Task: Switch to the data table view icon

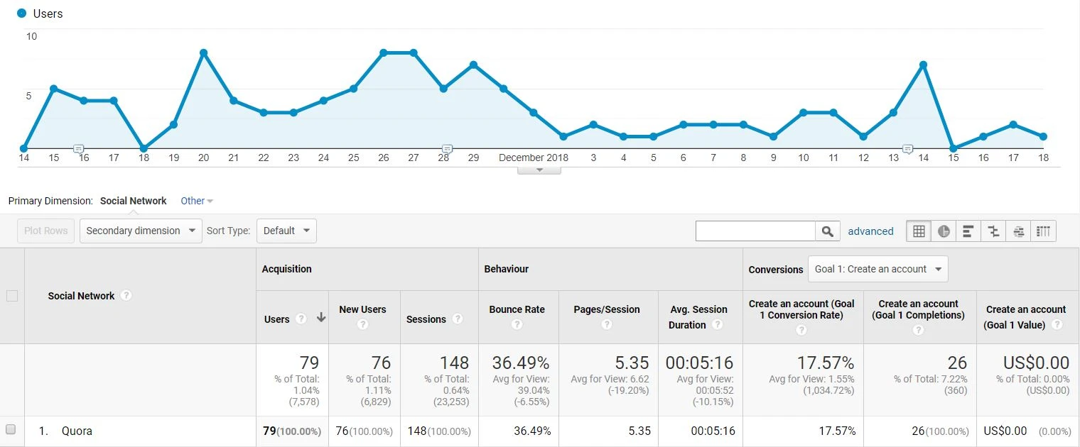Action: [x=919, y=231]
